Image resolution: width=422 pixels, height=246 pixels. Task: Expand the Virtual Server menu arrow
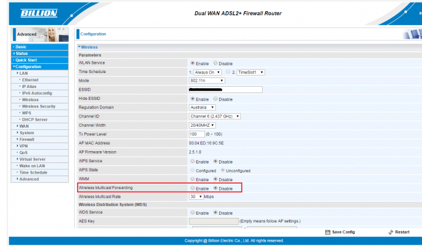click(x=17, y=159)
